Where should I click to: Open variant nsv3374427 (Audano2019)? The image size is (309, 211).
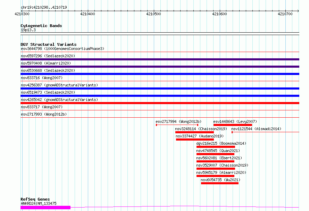pyautogui.click(x=200, y=136)
